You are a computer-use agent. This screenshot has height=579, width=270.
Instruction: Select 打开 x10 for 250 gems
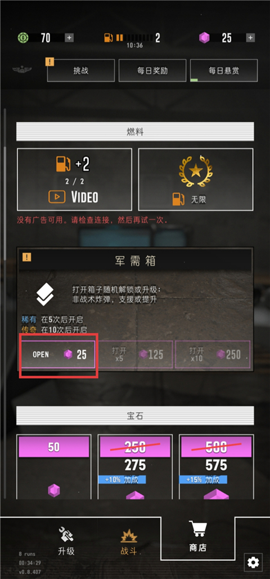pyautogui.click(x=213, y=355)
